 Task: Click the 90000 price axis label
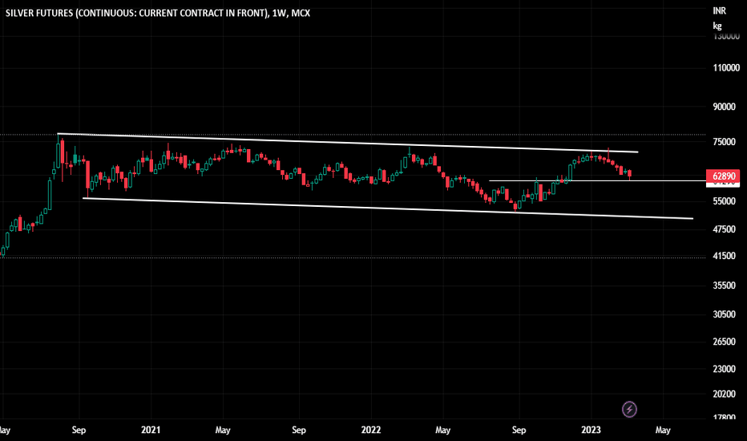pos(724,107)
